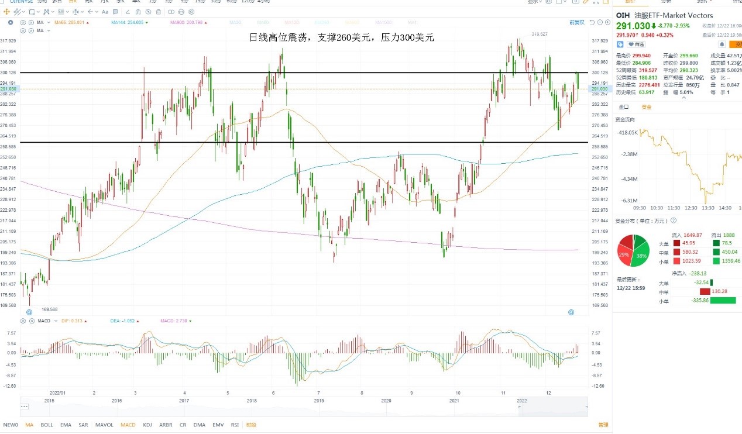Jump to latest bar blue circle icon
This screenshot has height=434, width=742.
click(571, 312)
